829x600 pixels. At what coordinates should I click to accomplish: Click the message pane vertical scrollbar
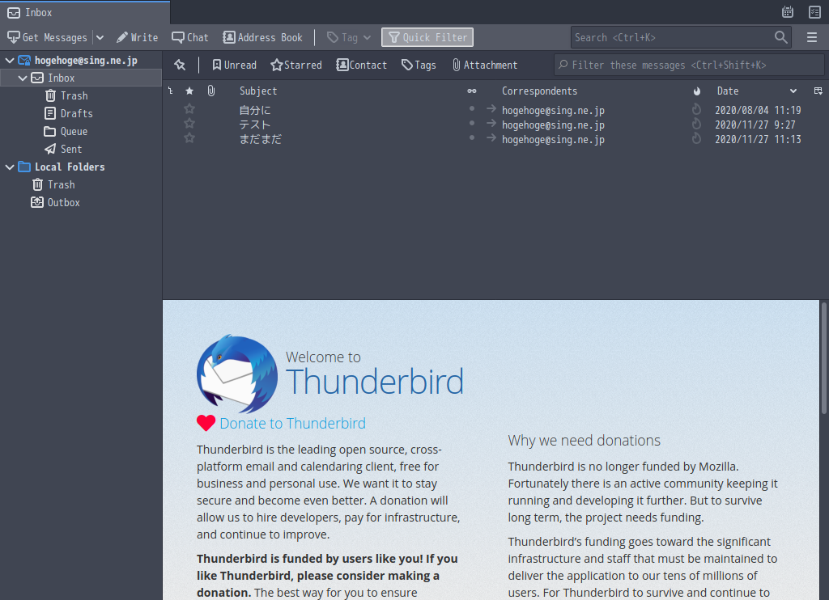(x=823, y=359)
